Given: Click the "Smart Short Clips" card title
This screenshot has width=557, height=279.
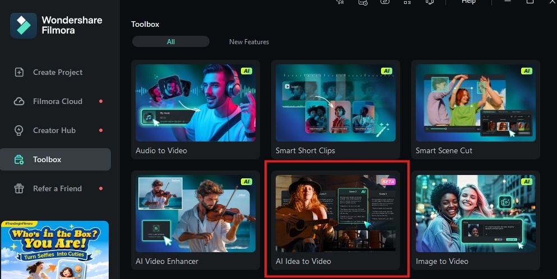Looking at the screenshot, I should coord(305,150).
